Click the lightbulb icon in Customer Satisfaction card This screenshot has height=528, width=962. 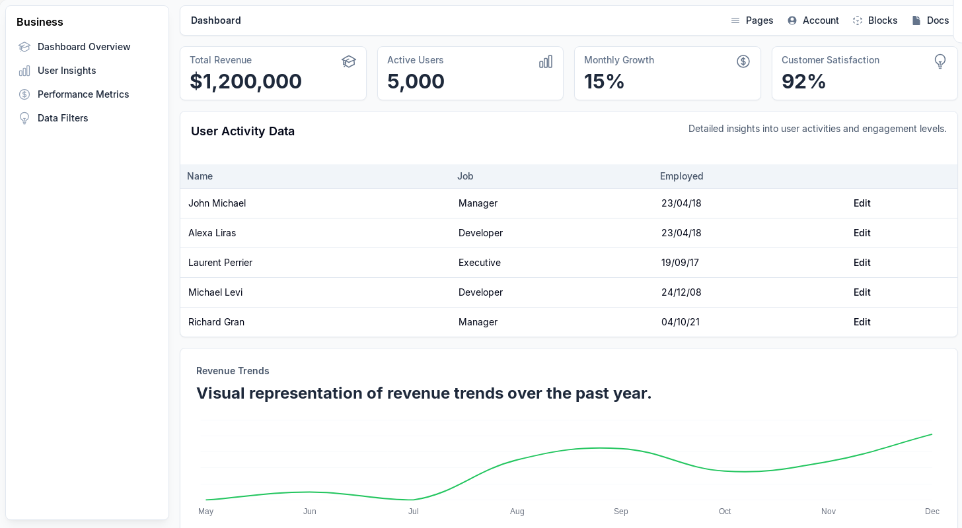tap(940, 61)
